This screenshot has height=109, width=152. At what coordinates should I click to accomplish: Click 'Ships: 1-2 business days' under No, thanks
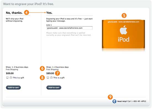click(17, 67)
